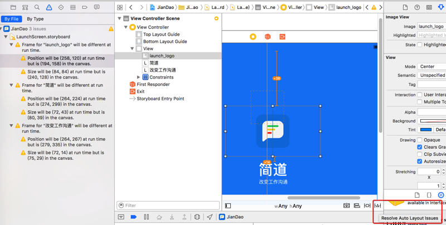Viewport: 446px width, 225px height.
Task: Toggle the document outline panel icon
Action: [228, 206]
